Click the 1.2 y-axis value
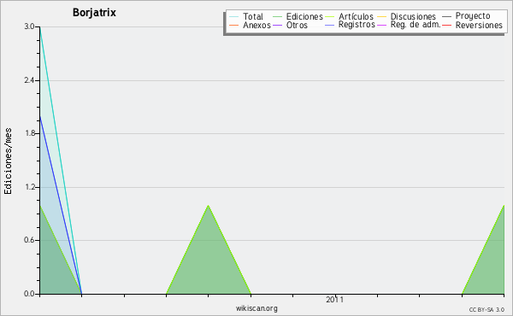513x316 pixels. [29, 187]
